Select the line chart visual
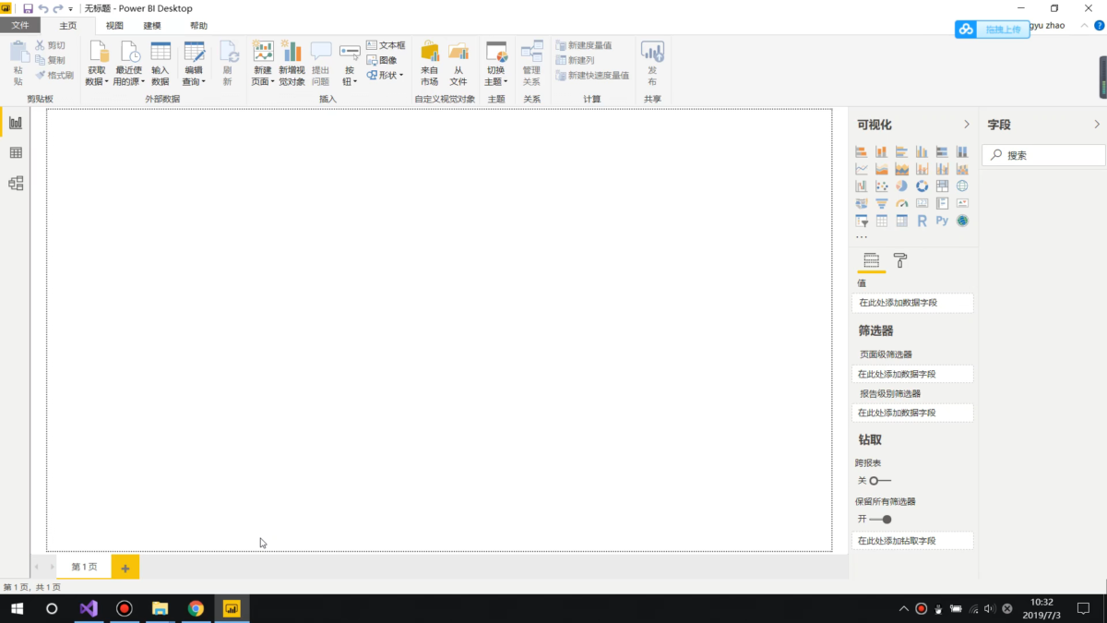Image resolution: width=1107 pixels, height=623 pixels. (x=861, y=169)
